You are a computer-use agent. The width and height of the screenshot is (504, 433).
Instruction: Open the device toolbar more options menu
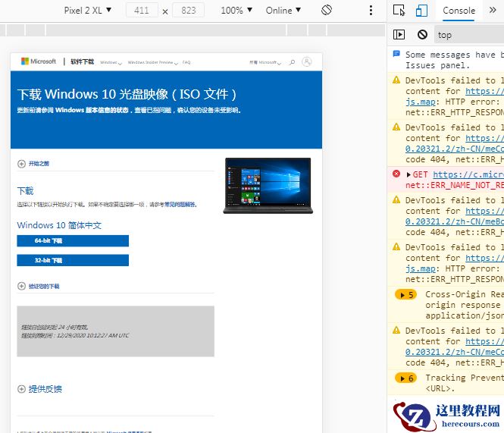coord(371,11)
